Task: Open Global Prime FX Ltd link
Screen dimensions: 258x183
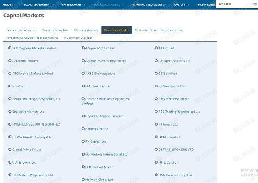Action: point(27,150)
